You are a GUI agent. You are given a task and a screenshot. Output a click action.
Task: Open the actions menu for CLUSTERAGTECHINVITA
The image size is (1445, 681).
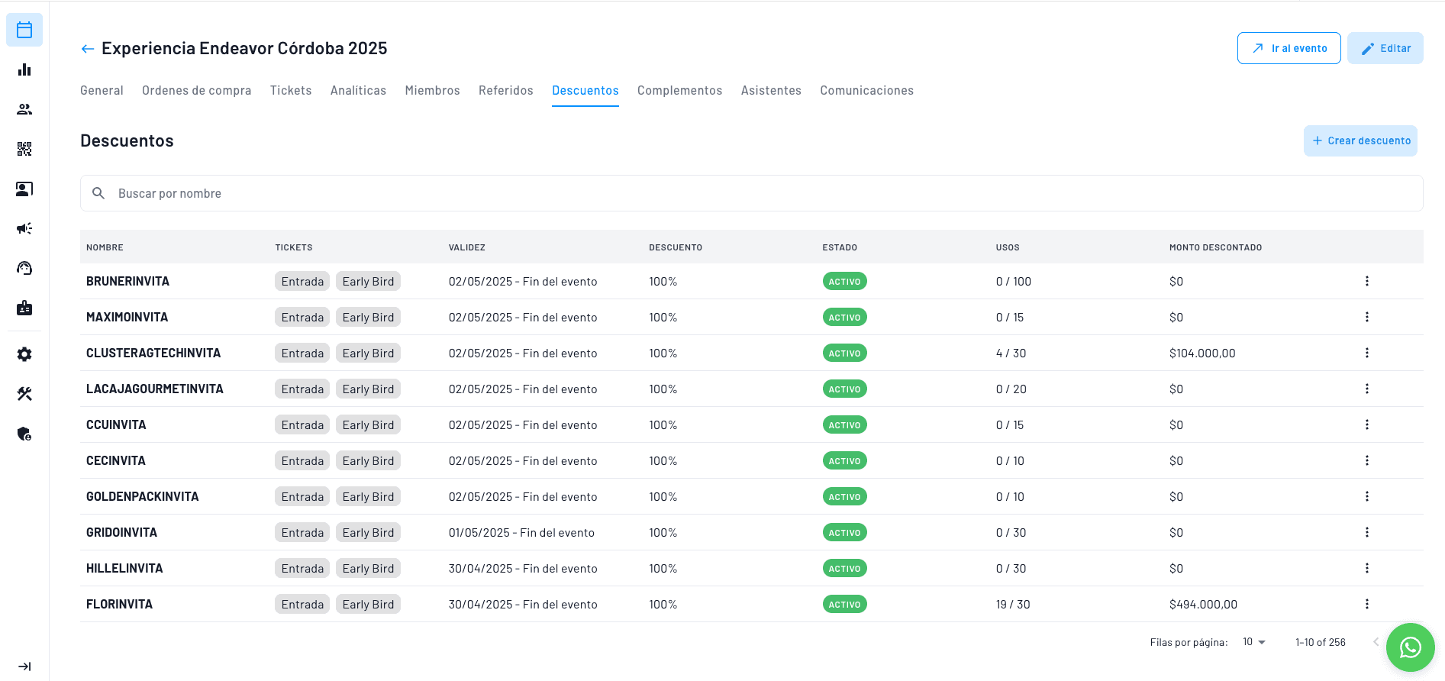[x=1366, y=353]
